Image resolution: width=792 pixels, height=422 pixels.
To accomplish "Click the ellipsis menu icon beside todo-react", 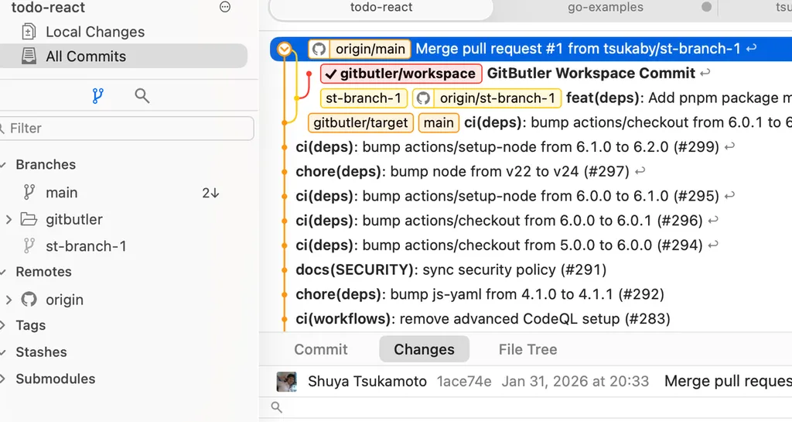I will coord(225,7).
